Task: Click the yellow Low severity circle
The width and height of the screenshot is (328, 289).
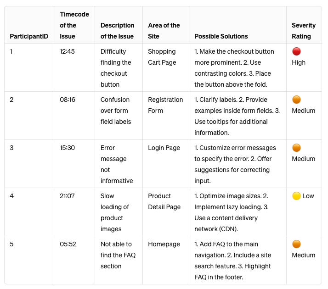Action: coord(296,196)
